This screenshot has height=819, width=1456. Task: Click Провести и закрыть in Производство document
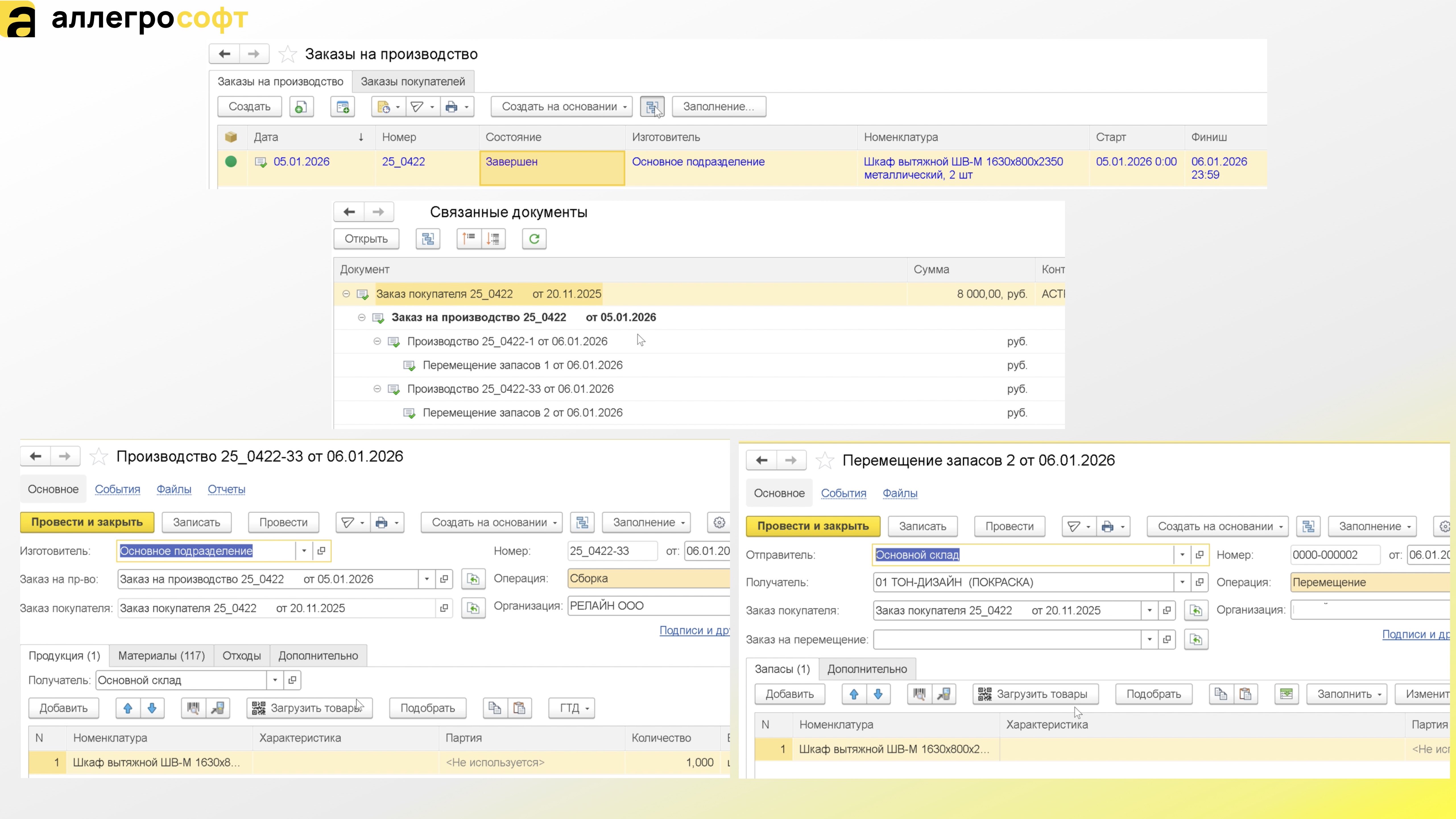(87, 522)
